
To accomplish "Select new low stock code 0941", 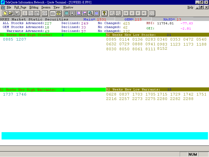I will pyautogui.click(x=150, y=44).
